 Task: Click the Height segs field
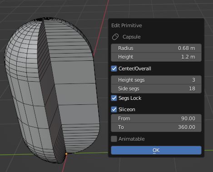(x=156, y=80)
